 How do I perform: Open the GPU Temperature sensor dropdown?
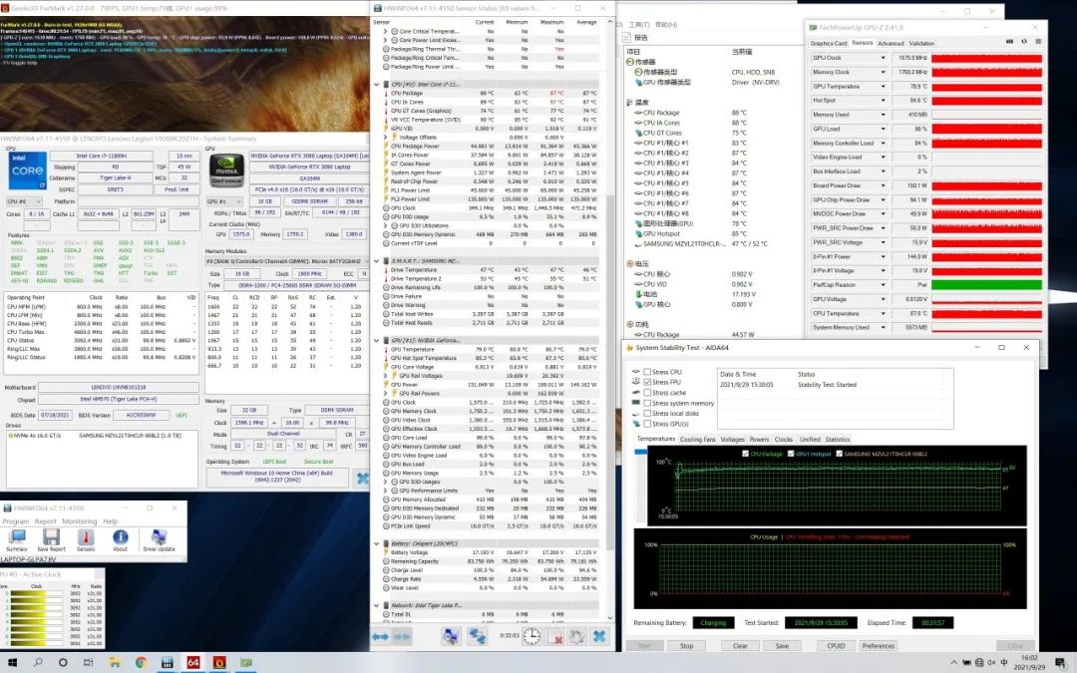[885, 86]
